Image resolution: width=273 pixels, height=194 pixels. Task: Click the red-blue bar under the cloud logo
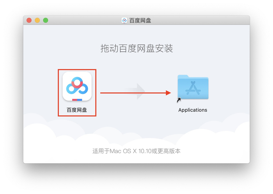[x=77, y=100]
